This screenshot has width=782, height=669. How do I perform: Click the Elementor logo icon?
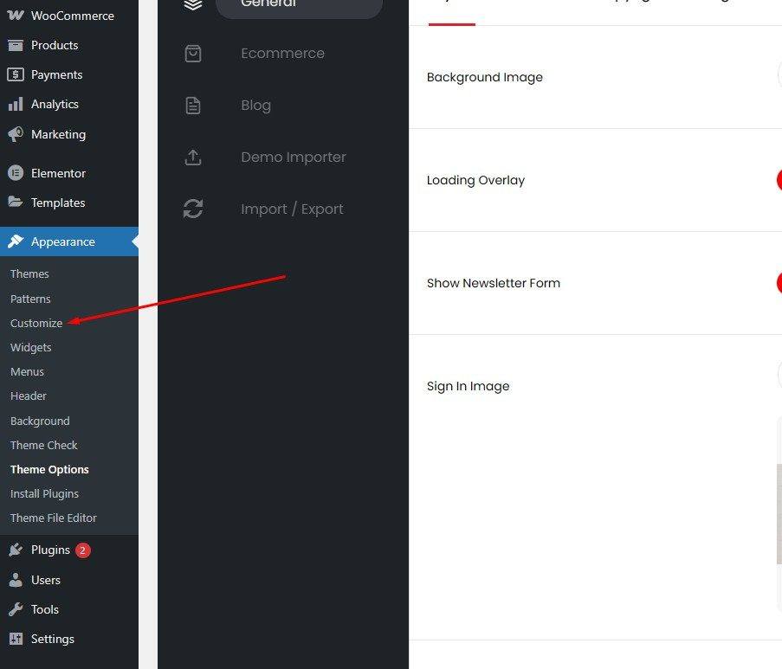pos(16,173)
